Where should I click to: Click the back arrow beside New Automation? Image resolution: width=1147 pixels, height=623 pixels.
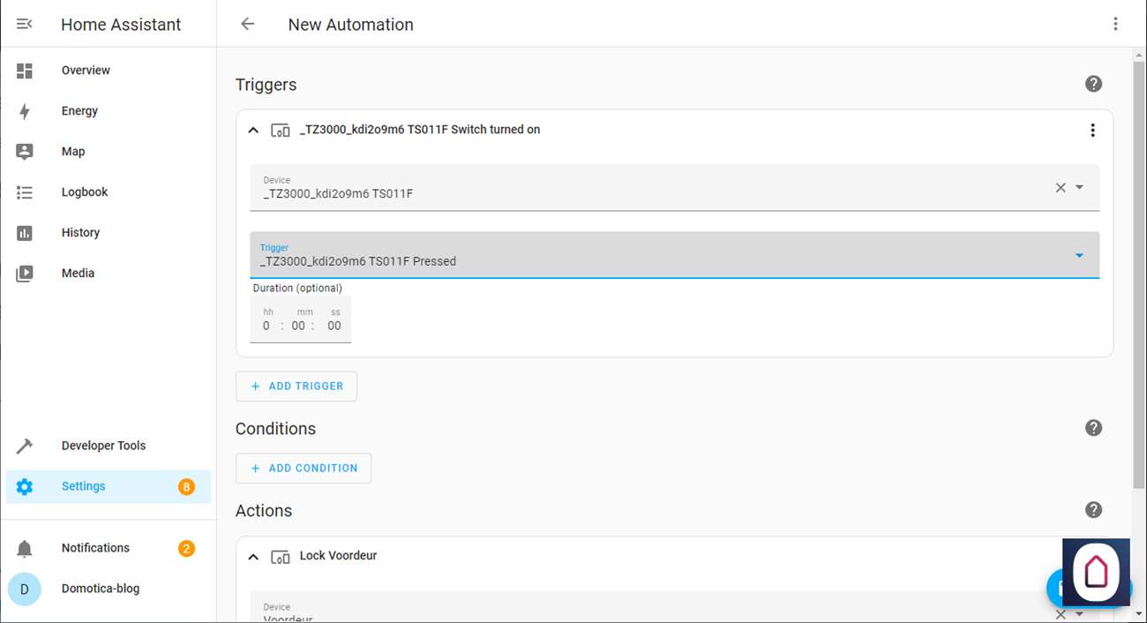tap(248, 25)
